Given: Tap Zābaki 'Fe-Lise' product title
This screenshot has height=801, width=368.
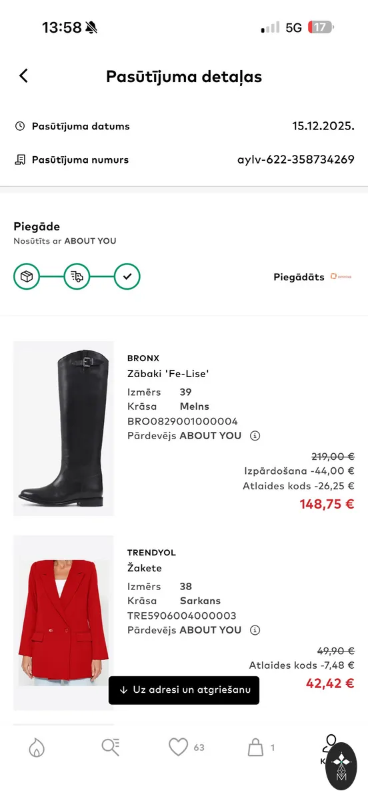Looking at the screenshot, I should (x=168, y=374).
